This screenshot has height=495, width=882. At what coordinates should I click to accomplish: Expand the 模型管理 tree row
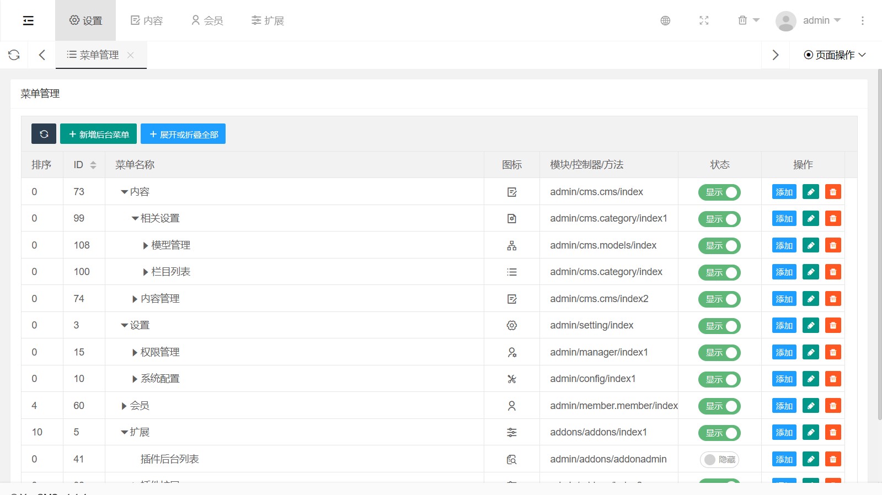coord(146,245)
